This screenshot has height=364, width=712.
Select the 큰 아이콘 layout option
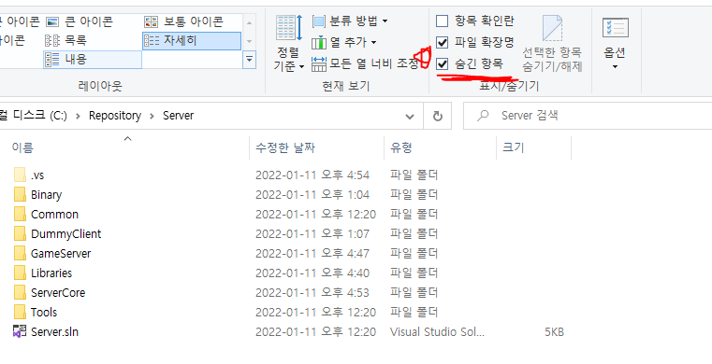pos(79,21)
